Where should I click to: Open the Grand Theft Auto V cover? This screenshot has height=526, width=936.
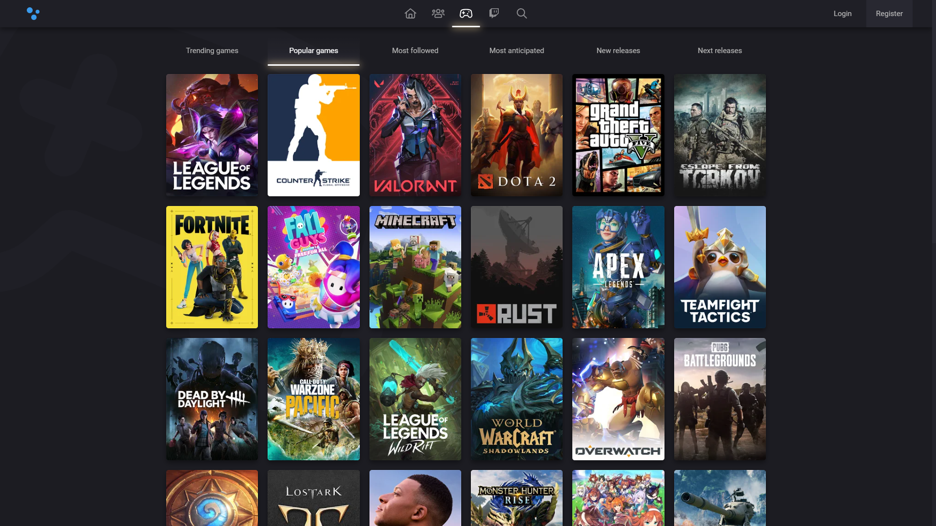click(618, 135)
